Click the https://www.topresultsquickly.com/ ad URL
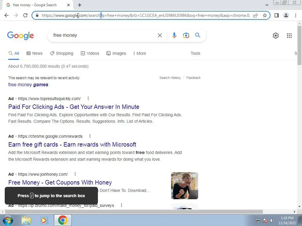Image resolution: width=302 pixels, height=226 pixels. pos(49,99)
